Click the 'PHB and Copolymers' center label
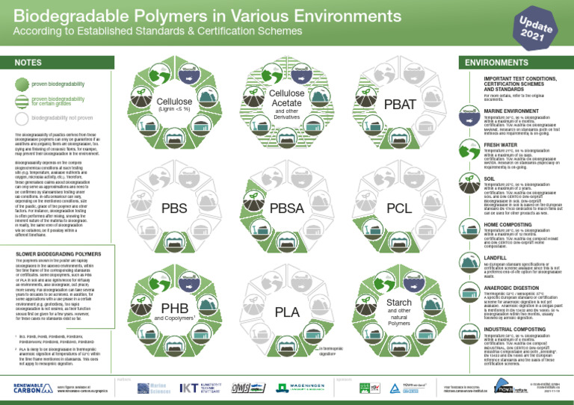 (175, 312)
